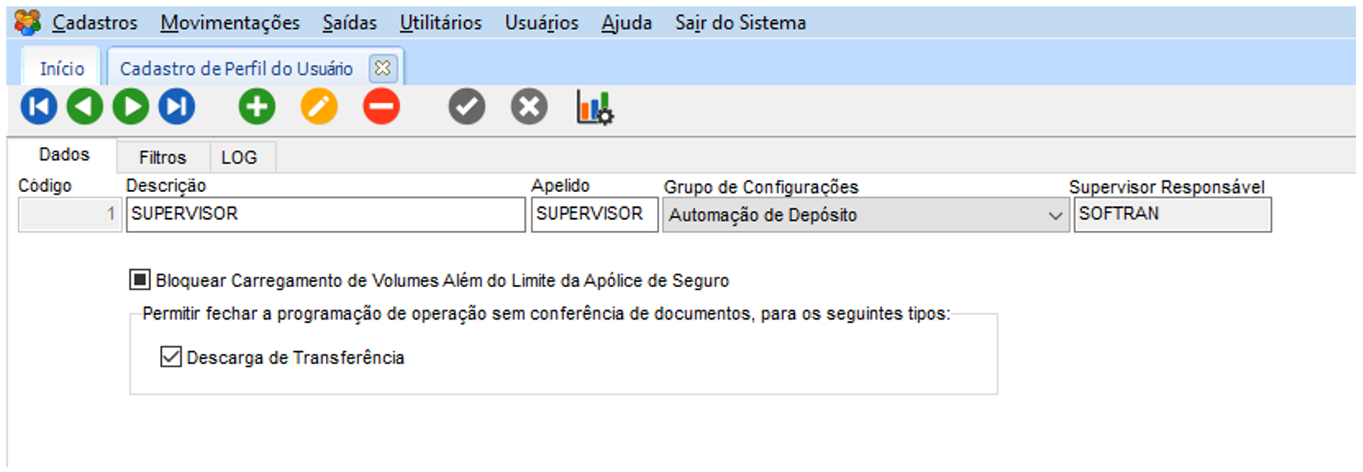This screenshot has width=1363, height=472.
Task: Go to next record
Action: tap(131, 107)
